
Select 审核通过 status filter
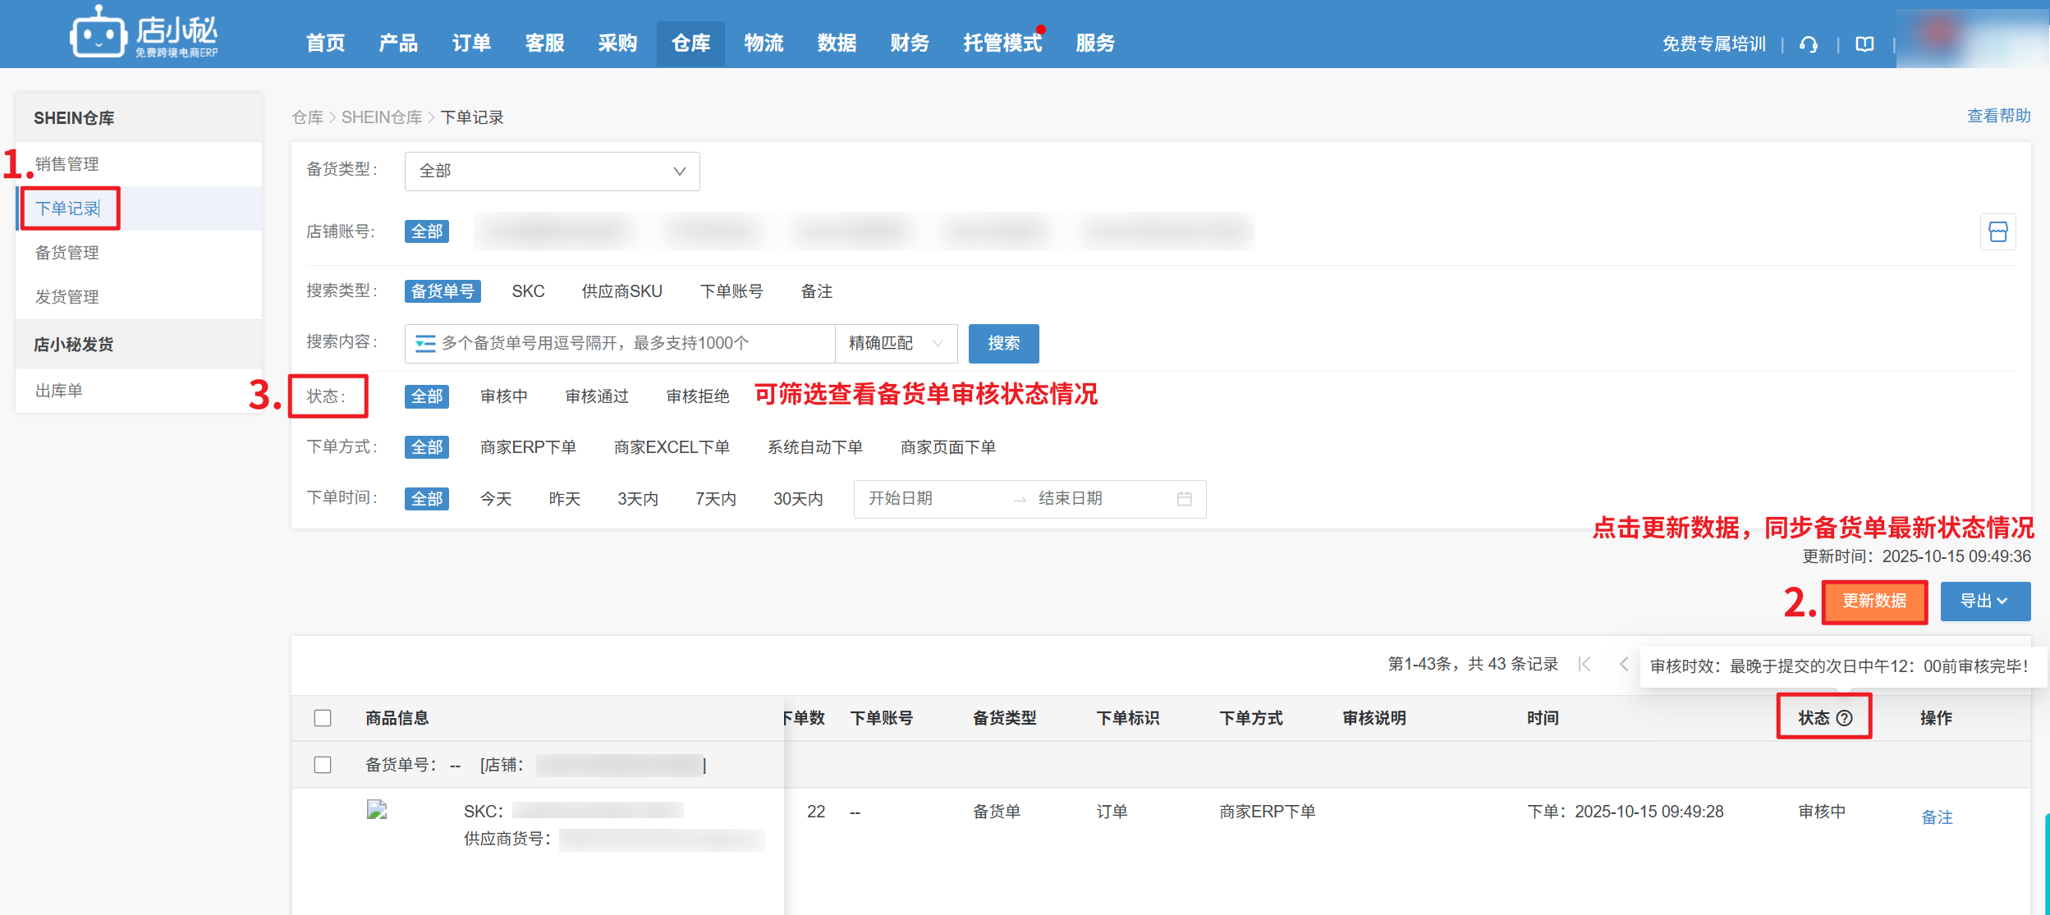[x=596, y=396]
